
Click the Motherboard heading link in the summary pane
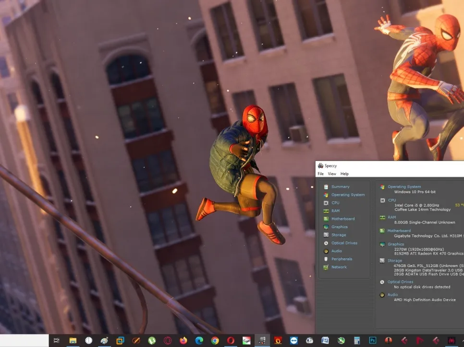pos(399,231)
